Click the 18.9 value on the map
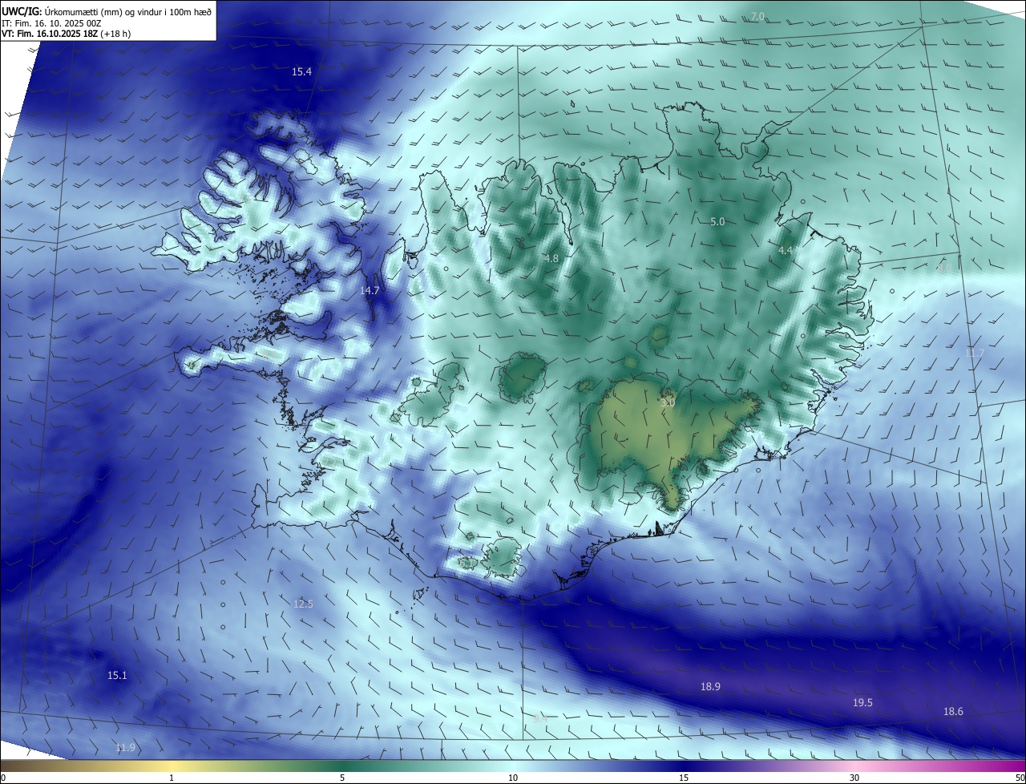Viewport: 1026px width, 784px height. click(x=710, y=687)
